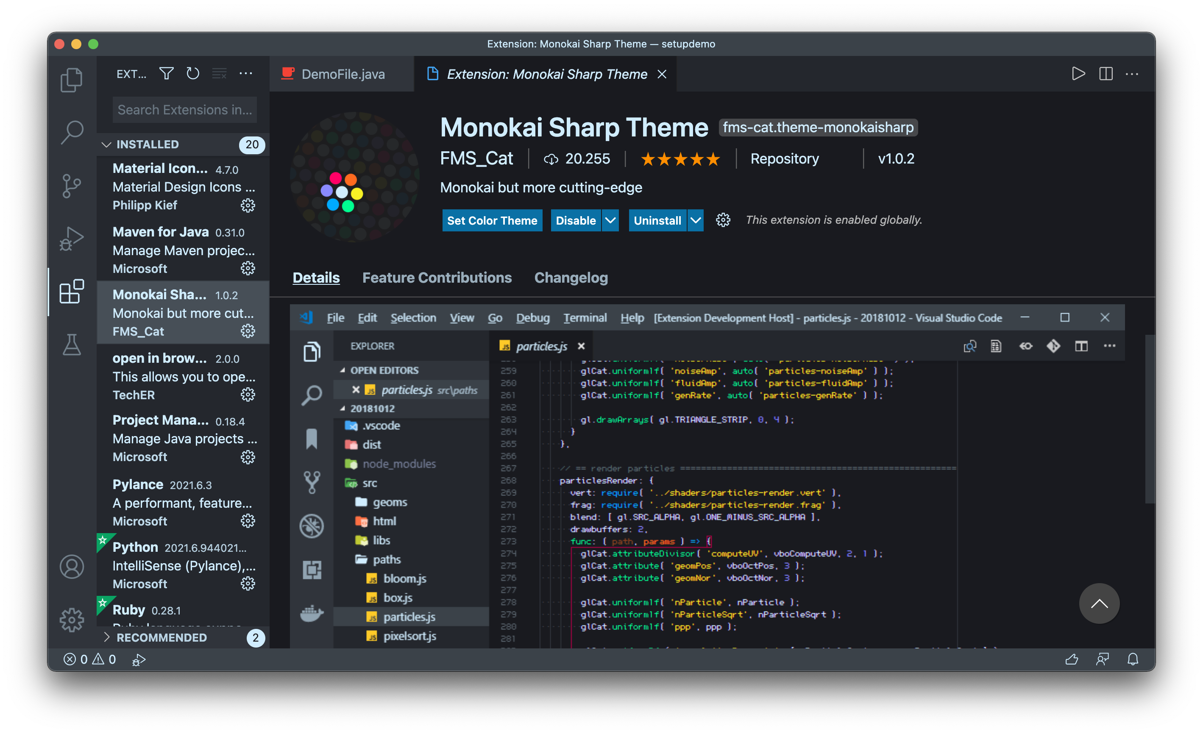Viewport: 1203px width, 734px height.
Task: Refresh the extensions list
Action: (x=193, y=74)
